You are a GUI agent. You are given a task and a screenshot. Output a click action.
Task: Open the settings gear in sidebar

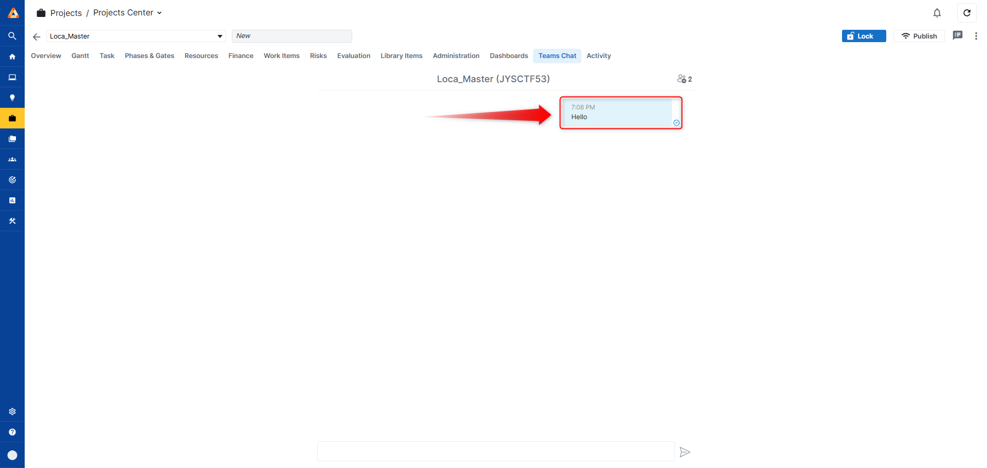[12, 411]
